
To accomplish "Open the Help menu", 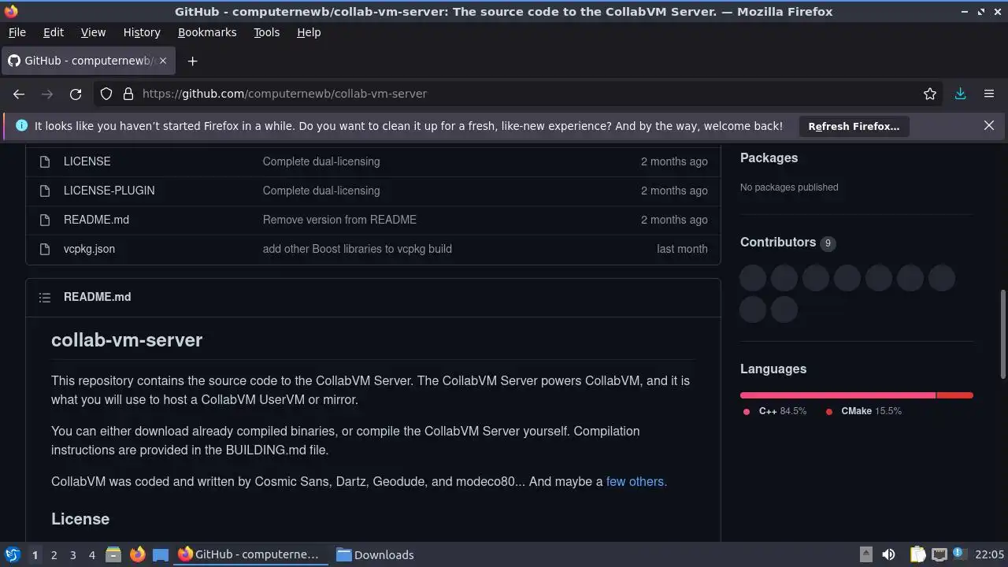I will 309,32.
